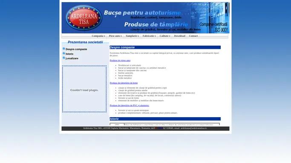Open the Calitate dropdown menu
291x163 pixels.
165,36
